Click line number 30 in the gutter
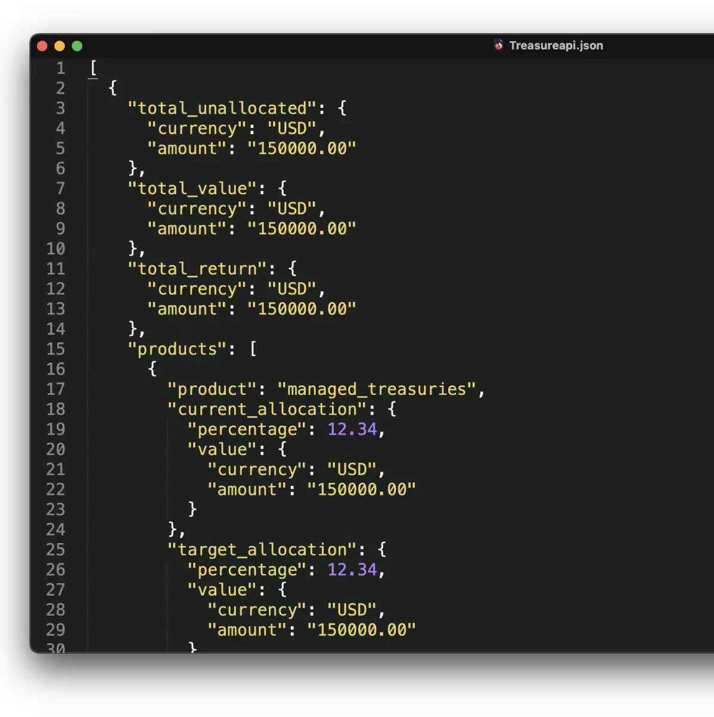This screenshot has height=717, width=714. [x=56, y=649]
